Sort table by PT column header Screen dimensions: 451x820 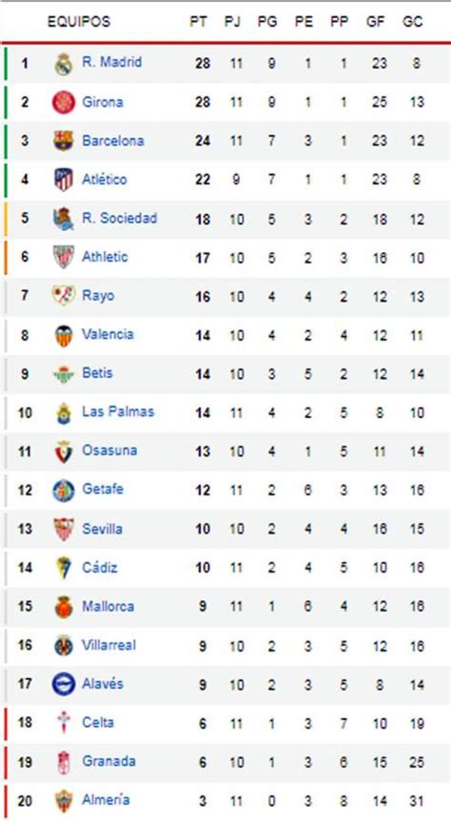pyautogui.click(x=199, y=22)
